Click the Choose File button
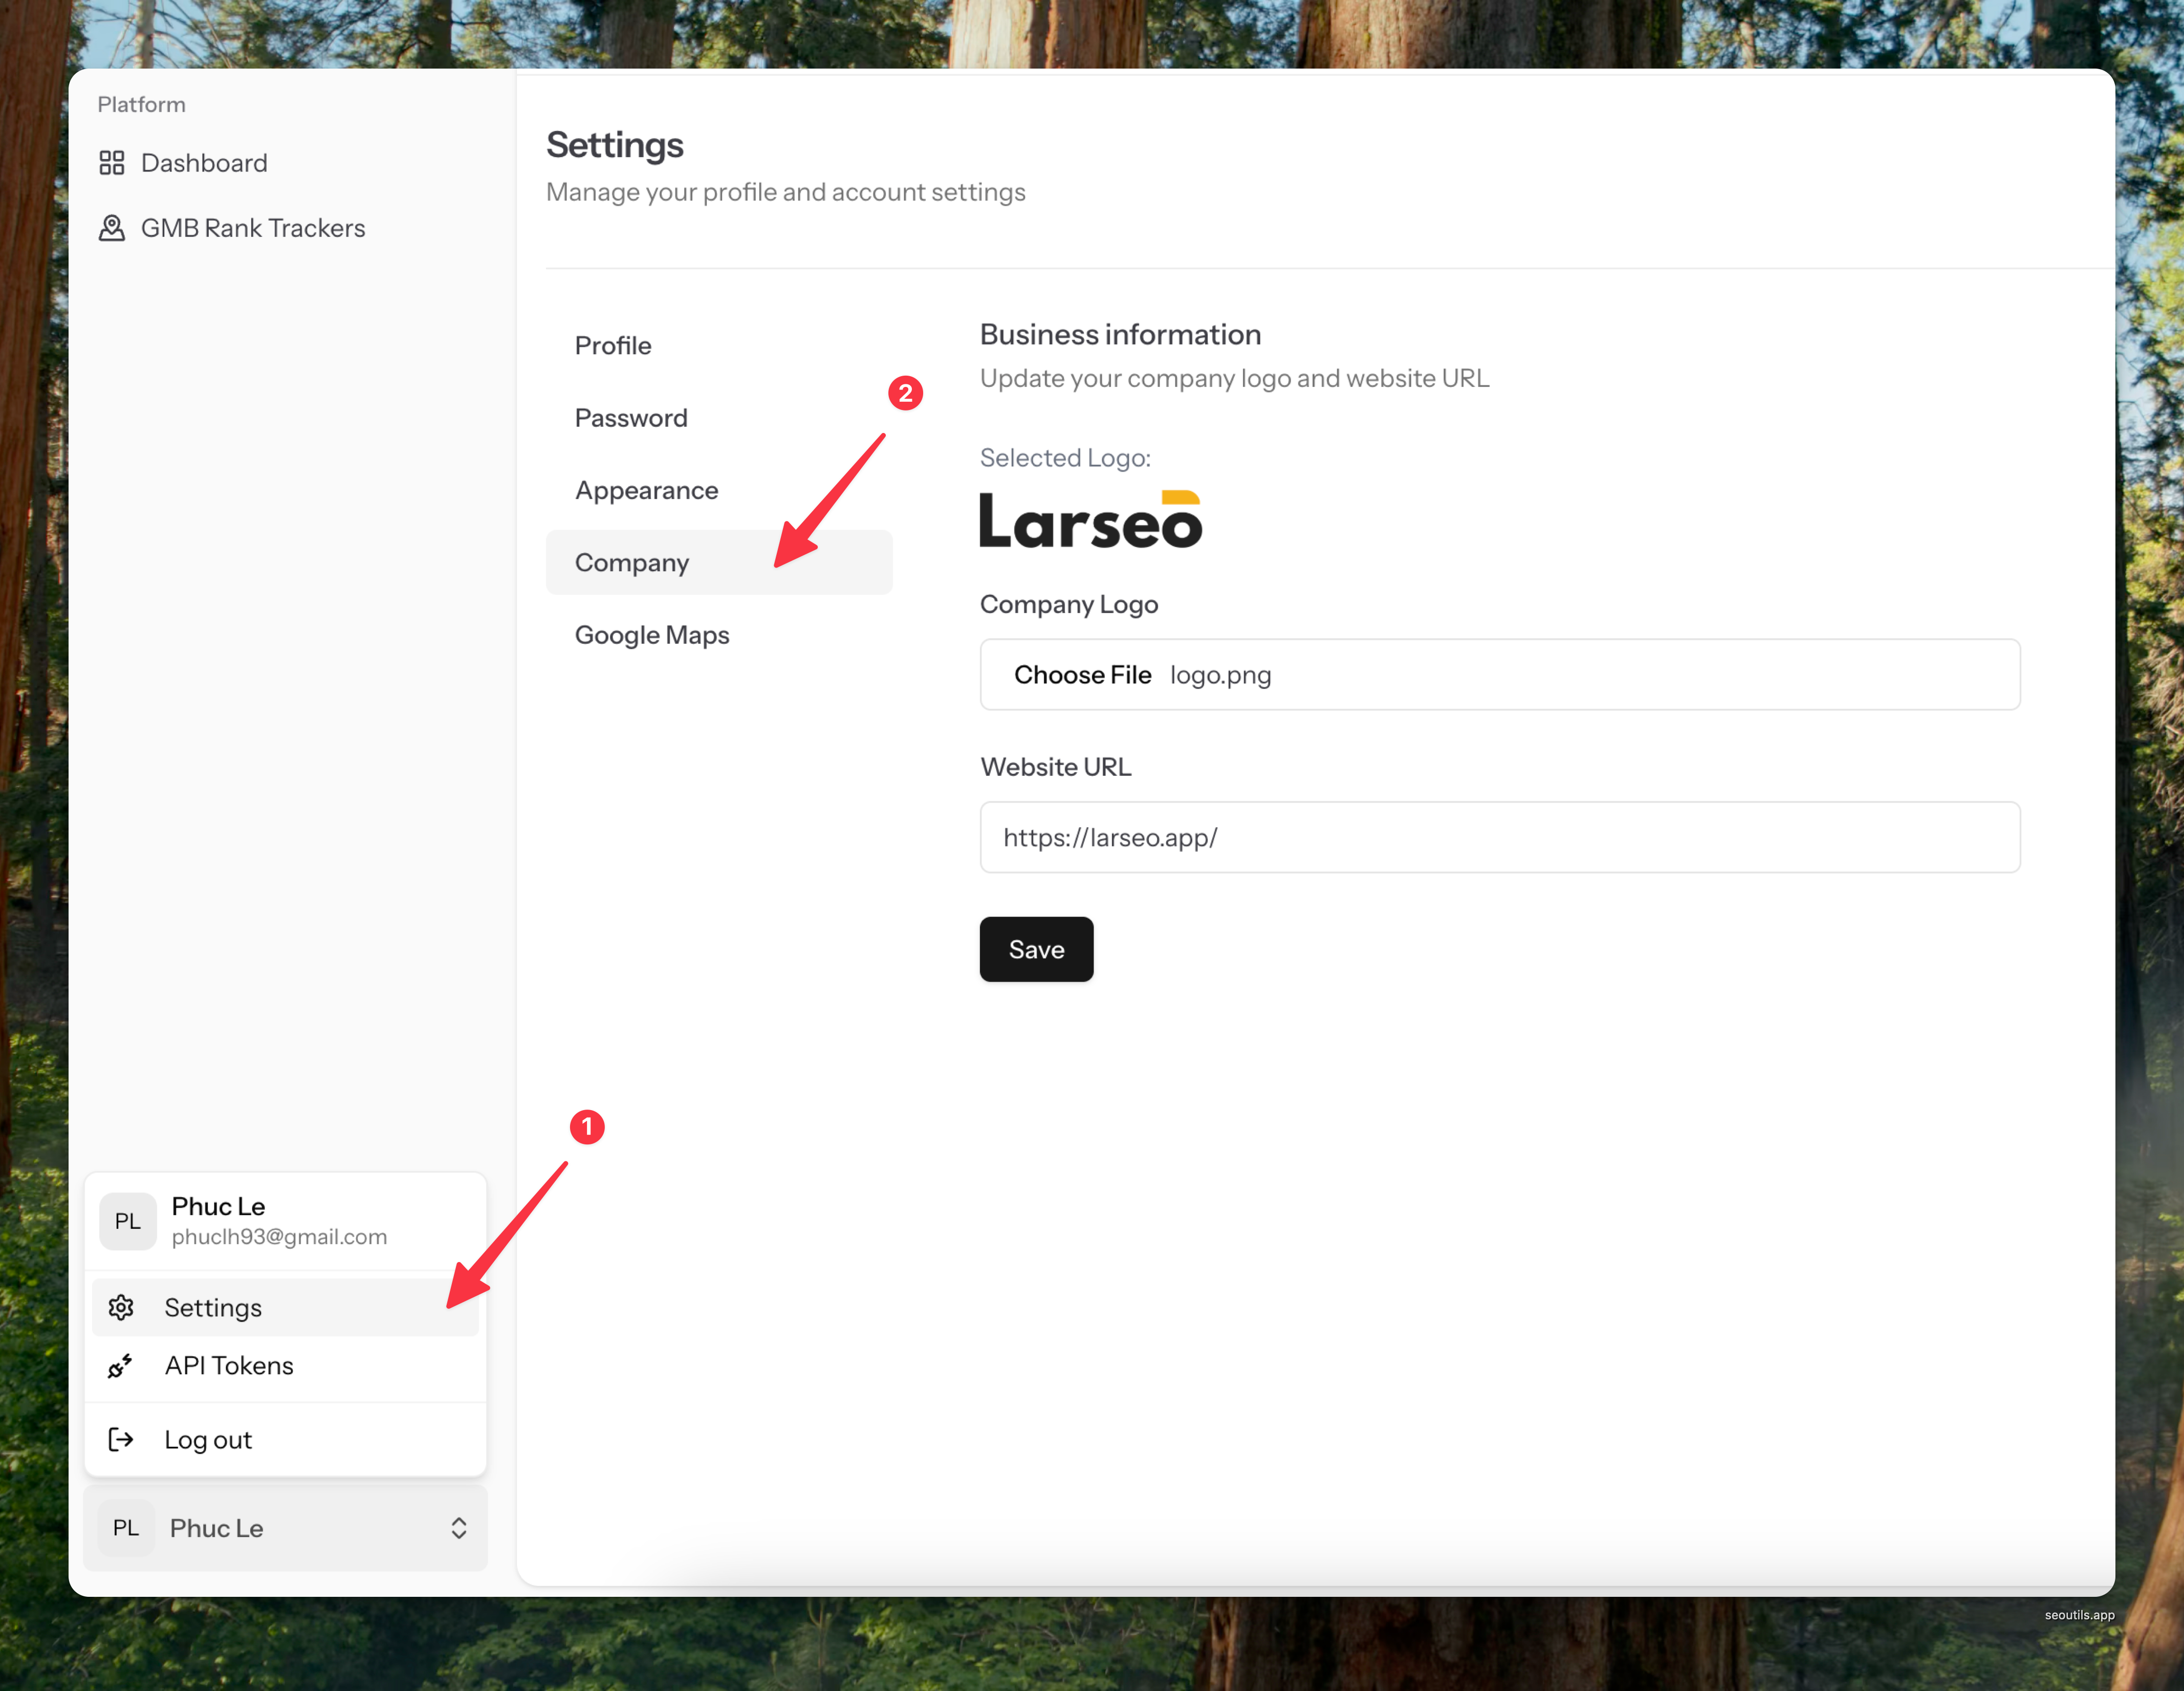 [x=1082, y=675]
